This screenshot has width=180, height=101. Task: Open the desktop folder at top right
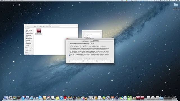coord(176,5)
